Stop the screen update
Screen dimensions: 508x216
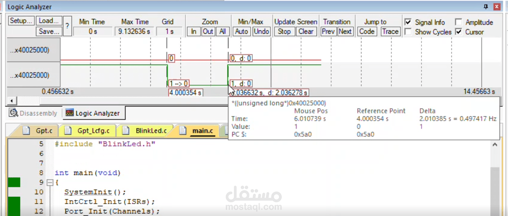[x=284, y=31]
